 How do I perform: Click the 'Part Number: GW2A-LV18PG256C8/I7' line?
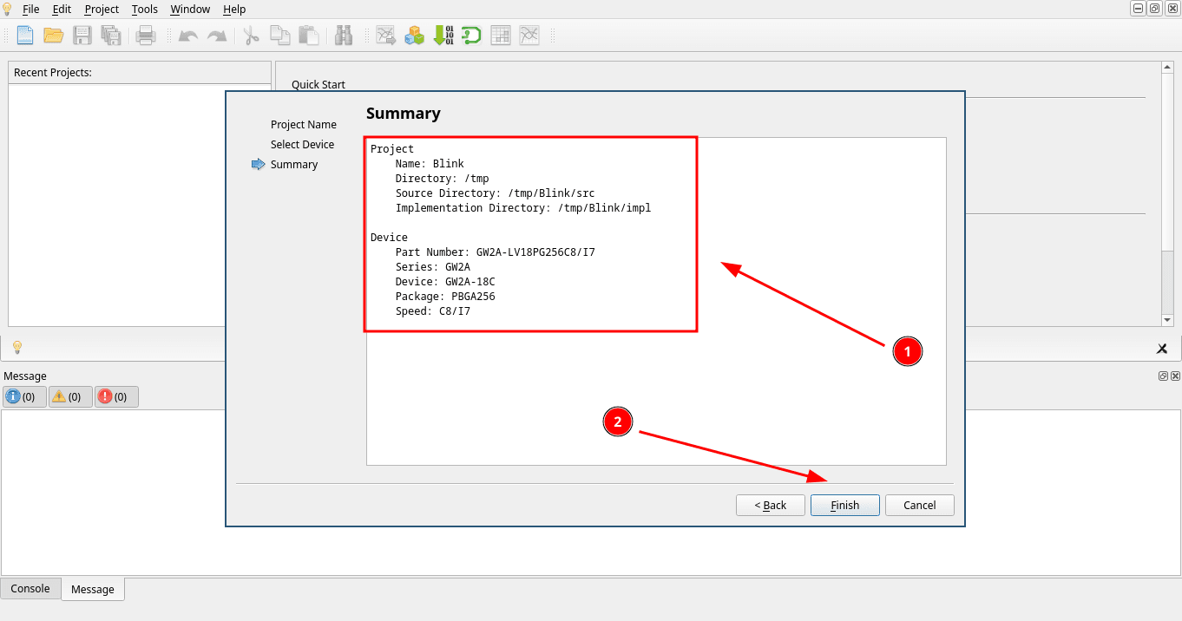pyautogui.click(x=496, y=252)
